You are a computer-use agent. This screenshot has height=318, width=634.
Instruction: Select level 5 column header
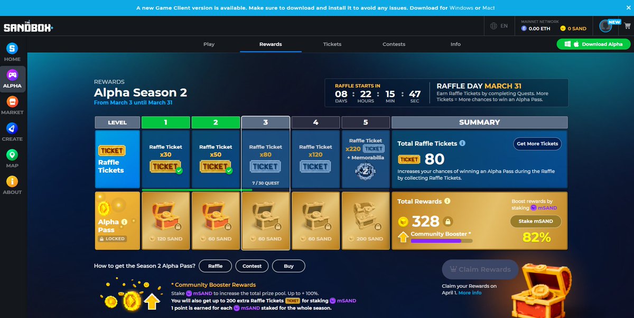point(366,122)
